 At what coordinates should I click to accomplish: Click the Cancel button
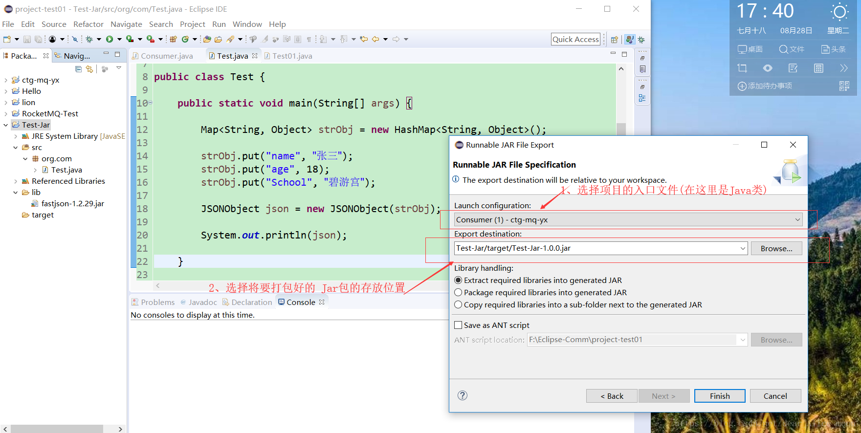(775, 396)
